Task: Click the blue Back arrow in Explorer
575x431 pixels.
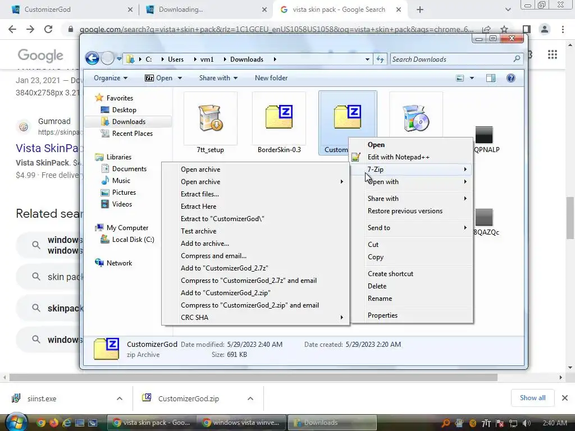Action: (x=92, y=58)
